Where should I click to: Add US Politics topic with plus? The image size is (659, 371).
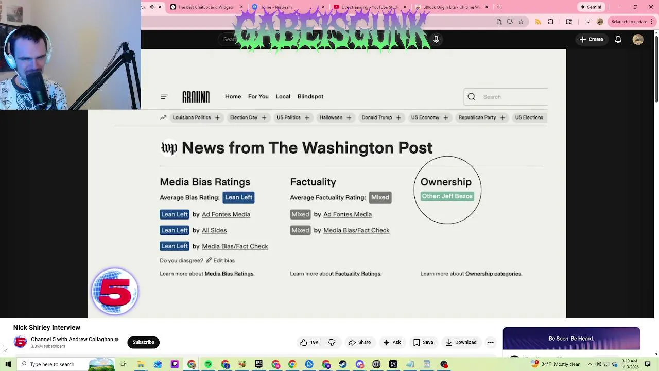[x=307, y=117]
